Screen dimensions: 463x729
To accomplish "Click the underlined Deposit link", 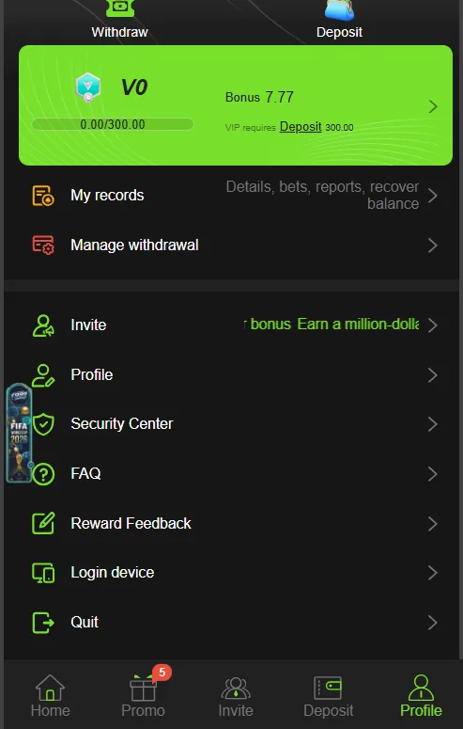I will pyautogui.click(x=301, y=126).
